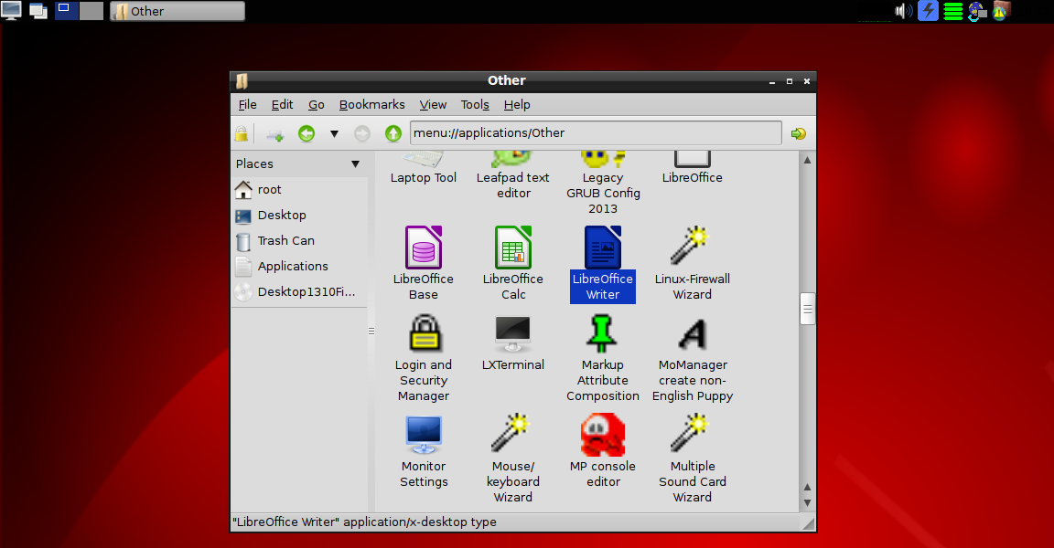The image size is (1054, 548).
Task: Click the side pane divider grip
Action: click(371, 331)
